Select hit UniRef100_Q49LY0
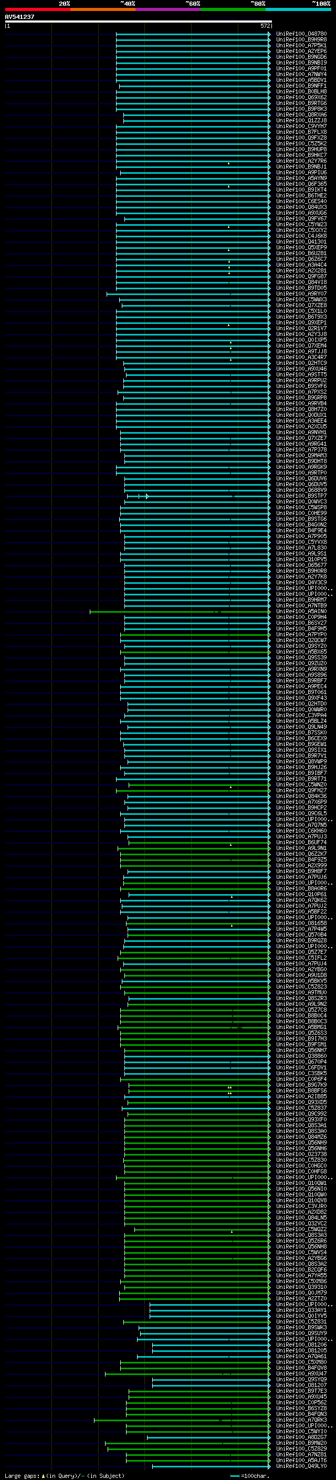 tap(301, 1466)
